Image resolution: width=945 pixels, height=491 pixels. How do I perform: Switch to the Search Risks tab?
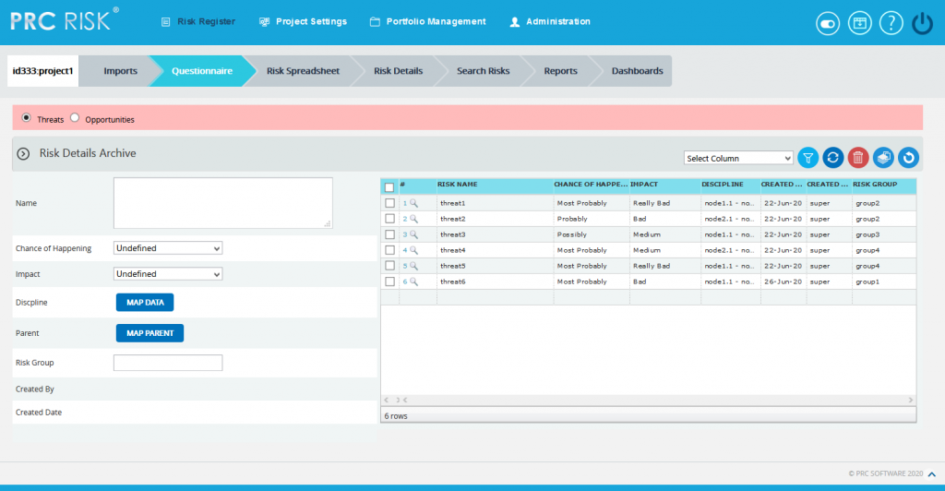[483, 71]
